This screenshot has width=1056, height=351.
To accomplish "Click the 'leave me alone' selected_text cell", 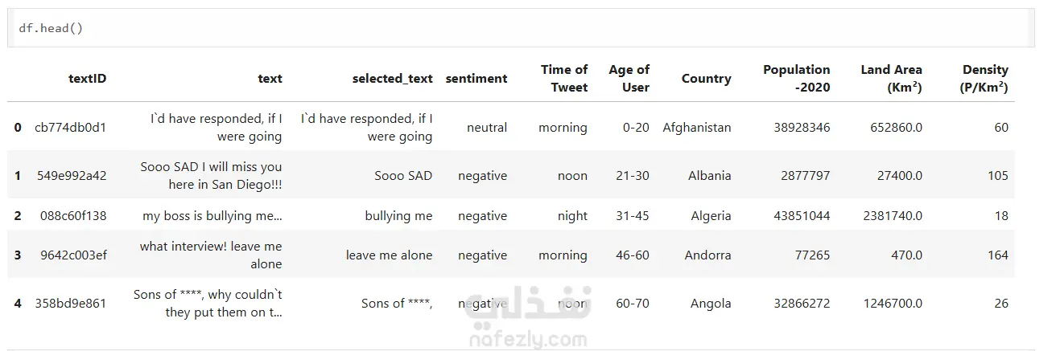I will click(389, 255).
